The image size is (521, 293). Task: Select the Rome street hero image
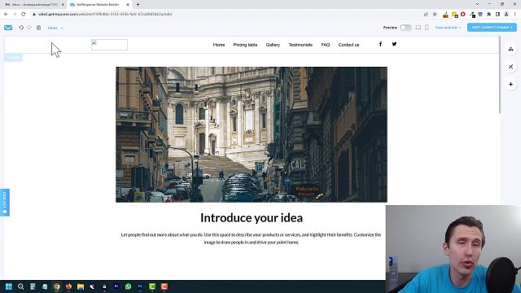click(252, 134)
